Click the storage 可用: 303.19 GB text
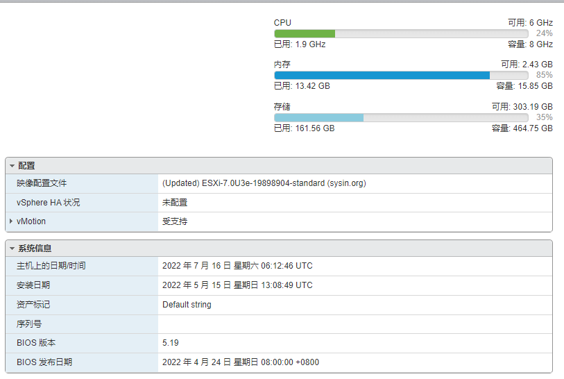This screenshot has height=379, width=564. tap(522, 107)
